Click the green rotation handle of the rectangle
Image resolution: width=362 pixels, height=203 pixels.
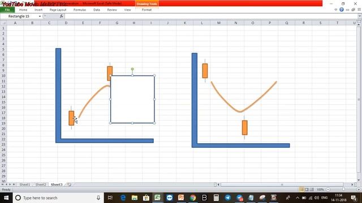click(132, 69)
